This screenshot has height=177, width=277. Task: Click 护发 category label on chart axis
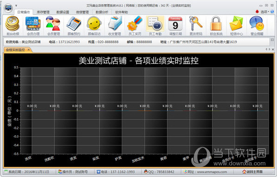click(118, 158)
